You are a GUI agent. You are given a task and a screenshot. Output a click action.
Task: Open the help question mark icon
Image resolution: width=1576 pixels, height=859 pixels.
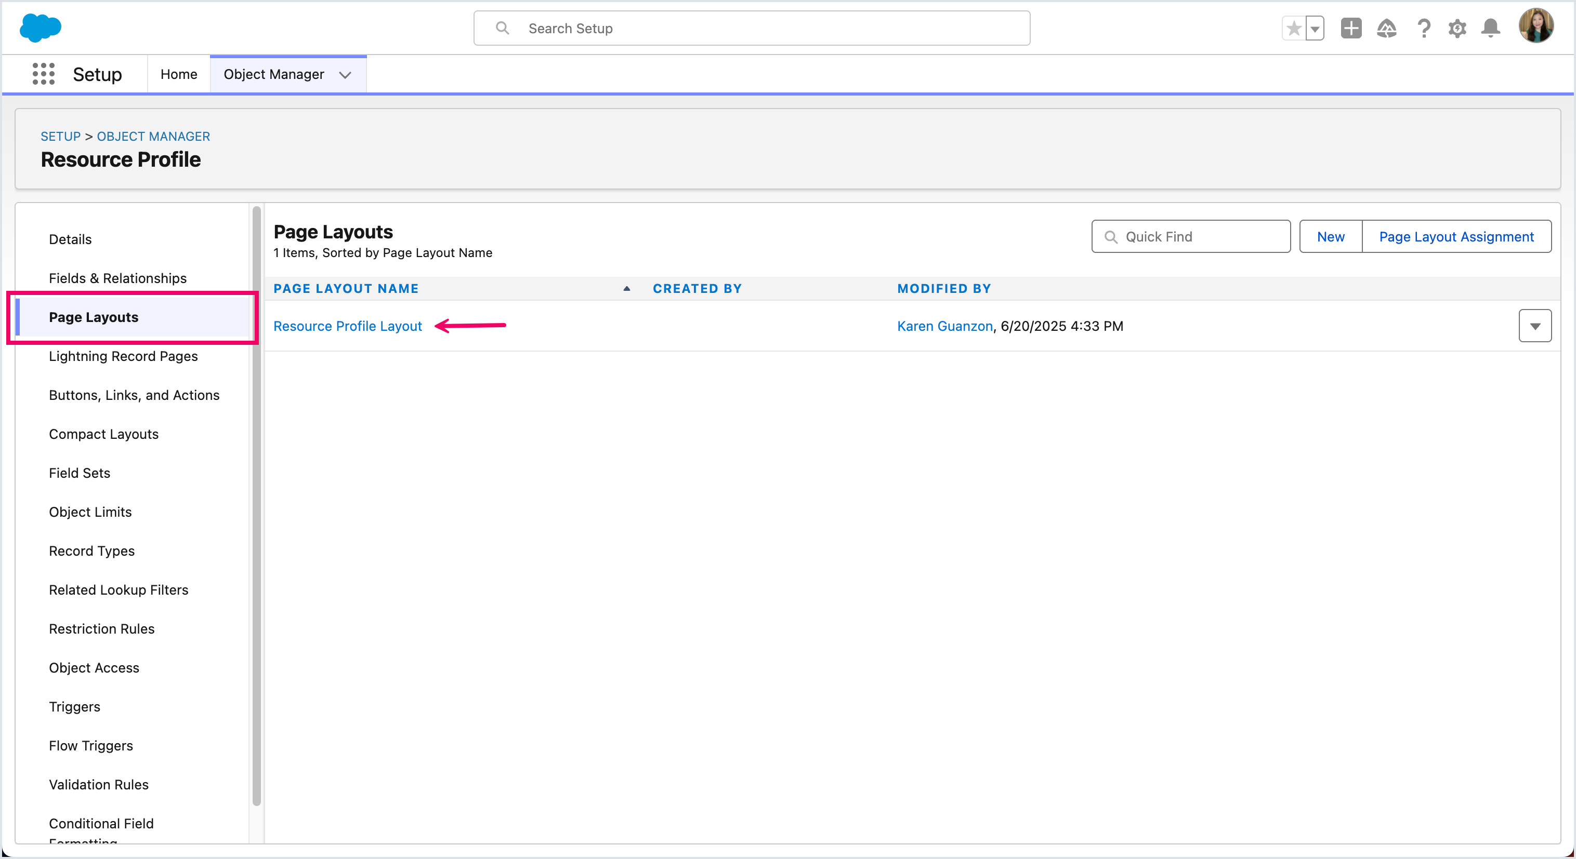click(1424, 28)
